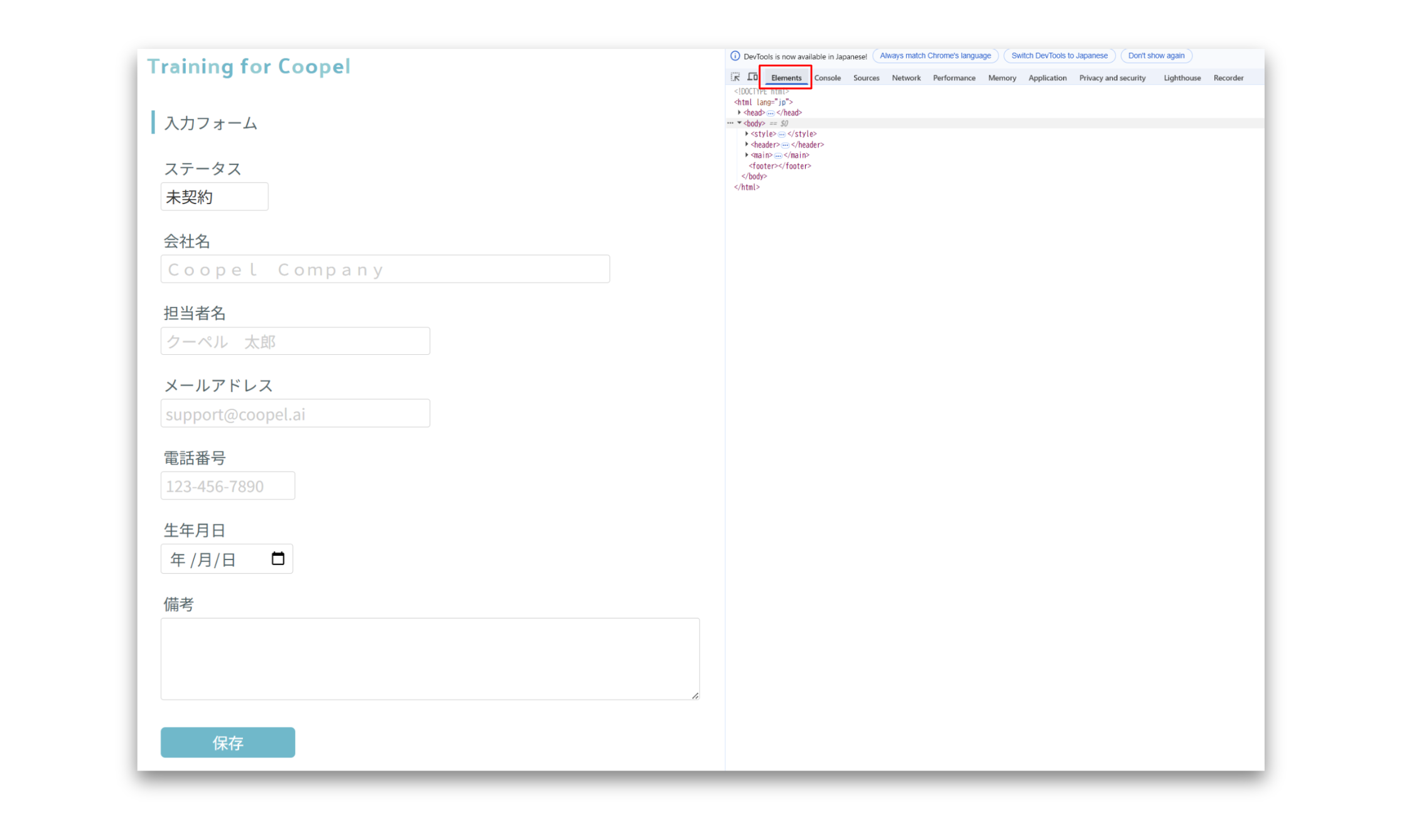
Task: Click the info icon in DevTools banner
Action: tap(735, 56)
